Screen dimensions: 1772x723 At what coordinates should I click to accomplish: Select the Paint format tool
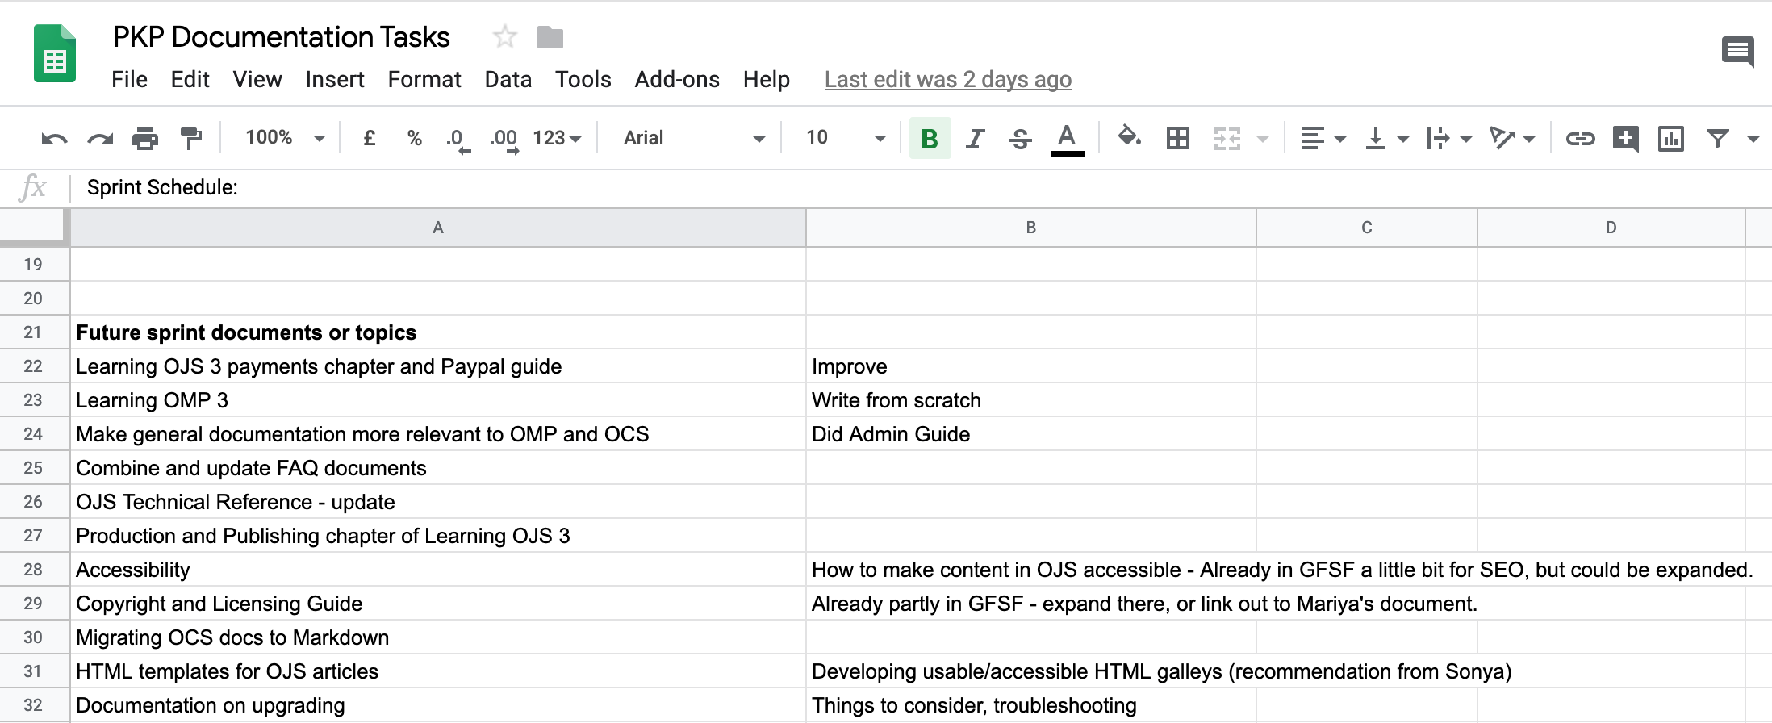pos(190,139)
